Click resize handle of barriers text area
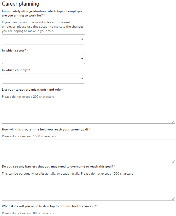 tap(173, 199)
